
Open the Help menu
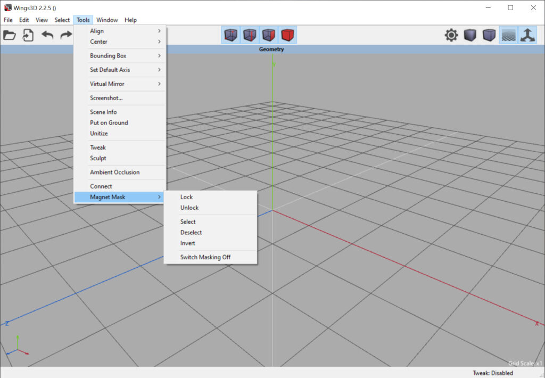point(131,20)
